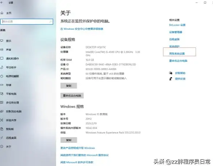Open Microsoft 服务协议 link

click(84, 155)
